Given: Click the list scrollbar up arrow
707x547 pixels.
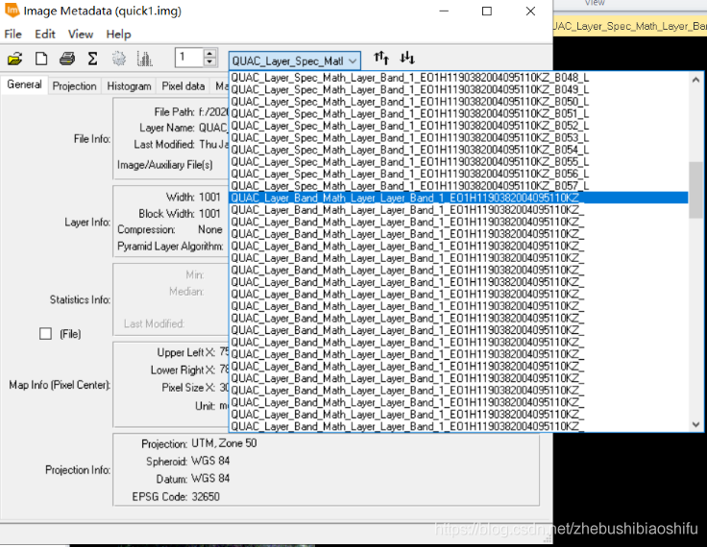Looking at the screenshot, I should click(695, 80).
